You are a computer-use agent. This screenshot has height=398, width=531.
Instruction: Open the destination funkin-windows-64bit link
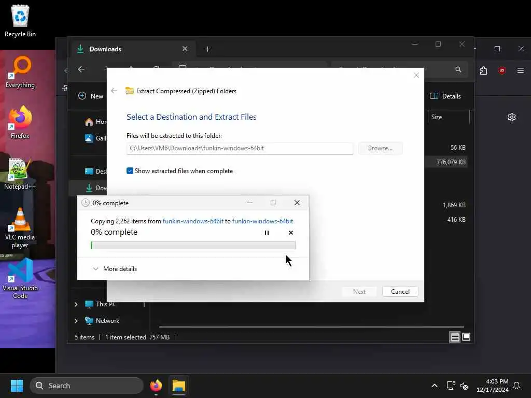262,221
